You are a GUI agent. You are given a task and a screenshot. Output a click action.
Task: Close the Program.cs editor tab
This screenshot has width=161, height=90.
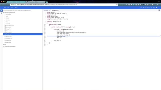pyautogui.click(x=59, y=10)
